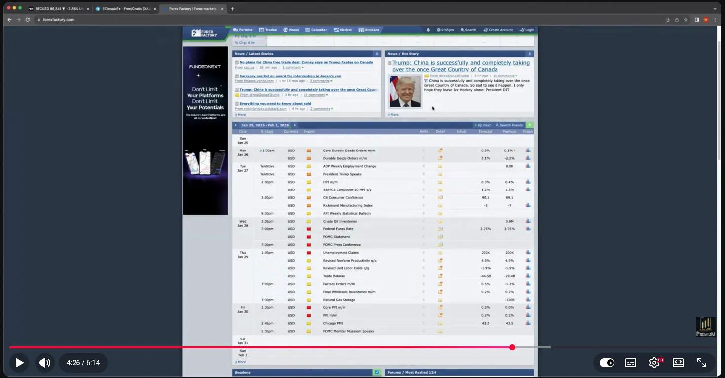Click the calendar filter funnel icon
The width and height of the screenshot is (725, 378).
(x=530, y=125)
